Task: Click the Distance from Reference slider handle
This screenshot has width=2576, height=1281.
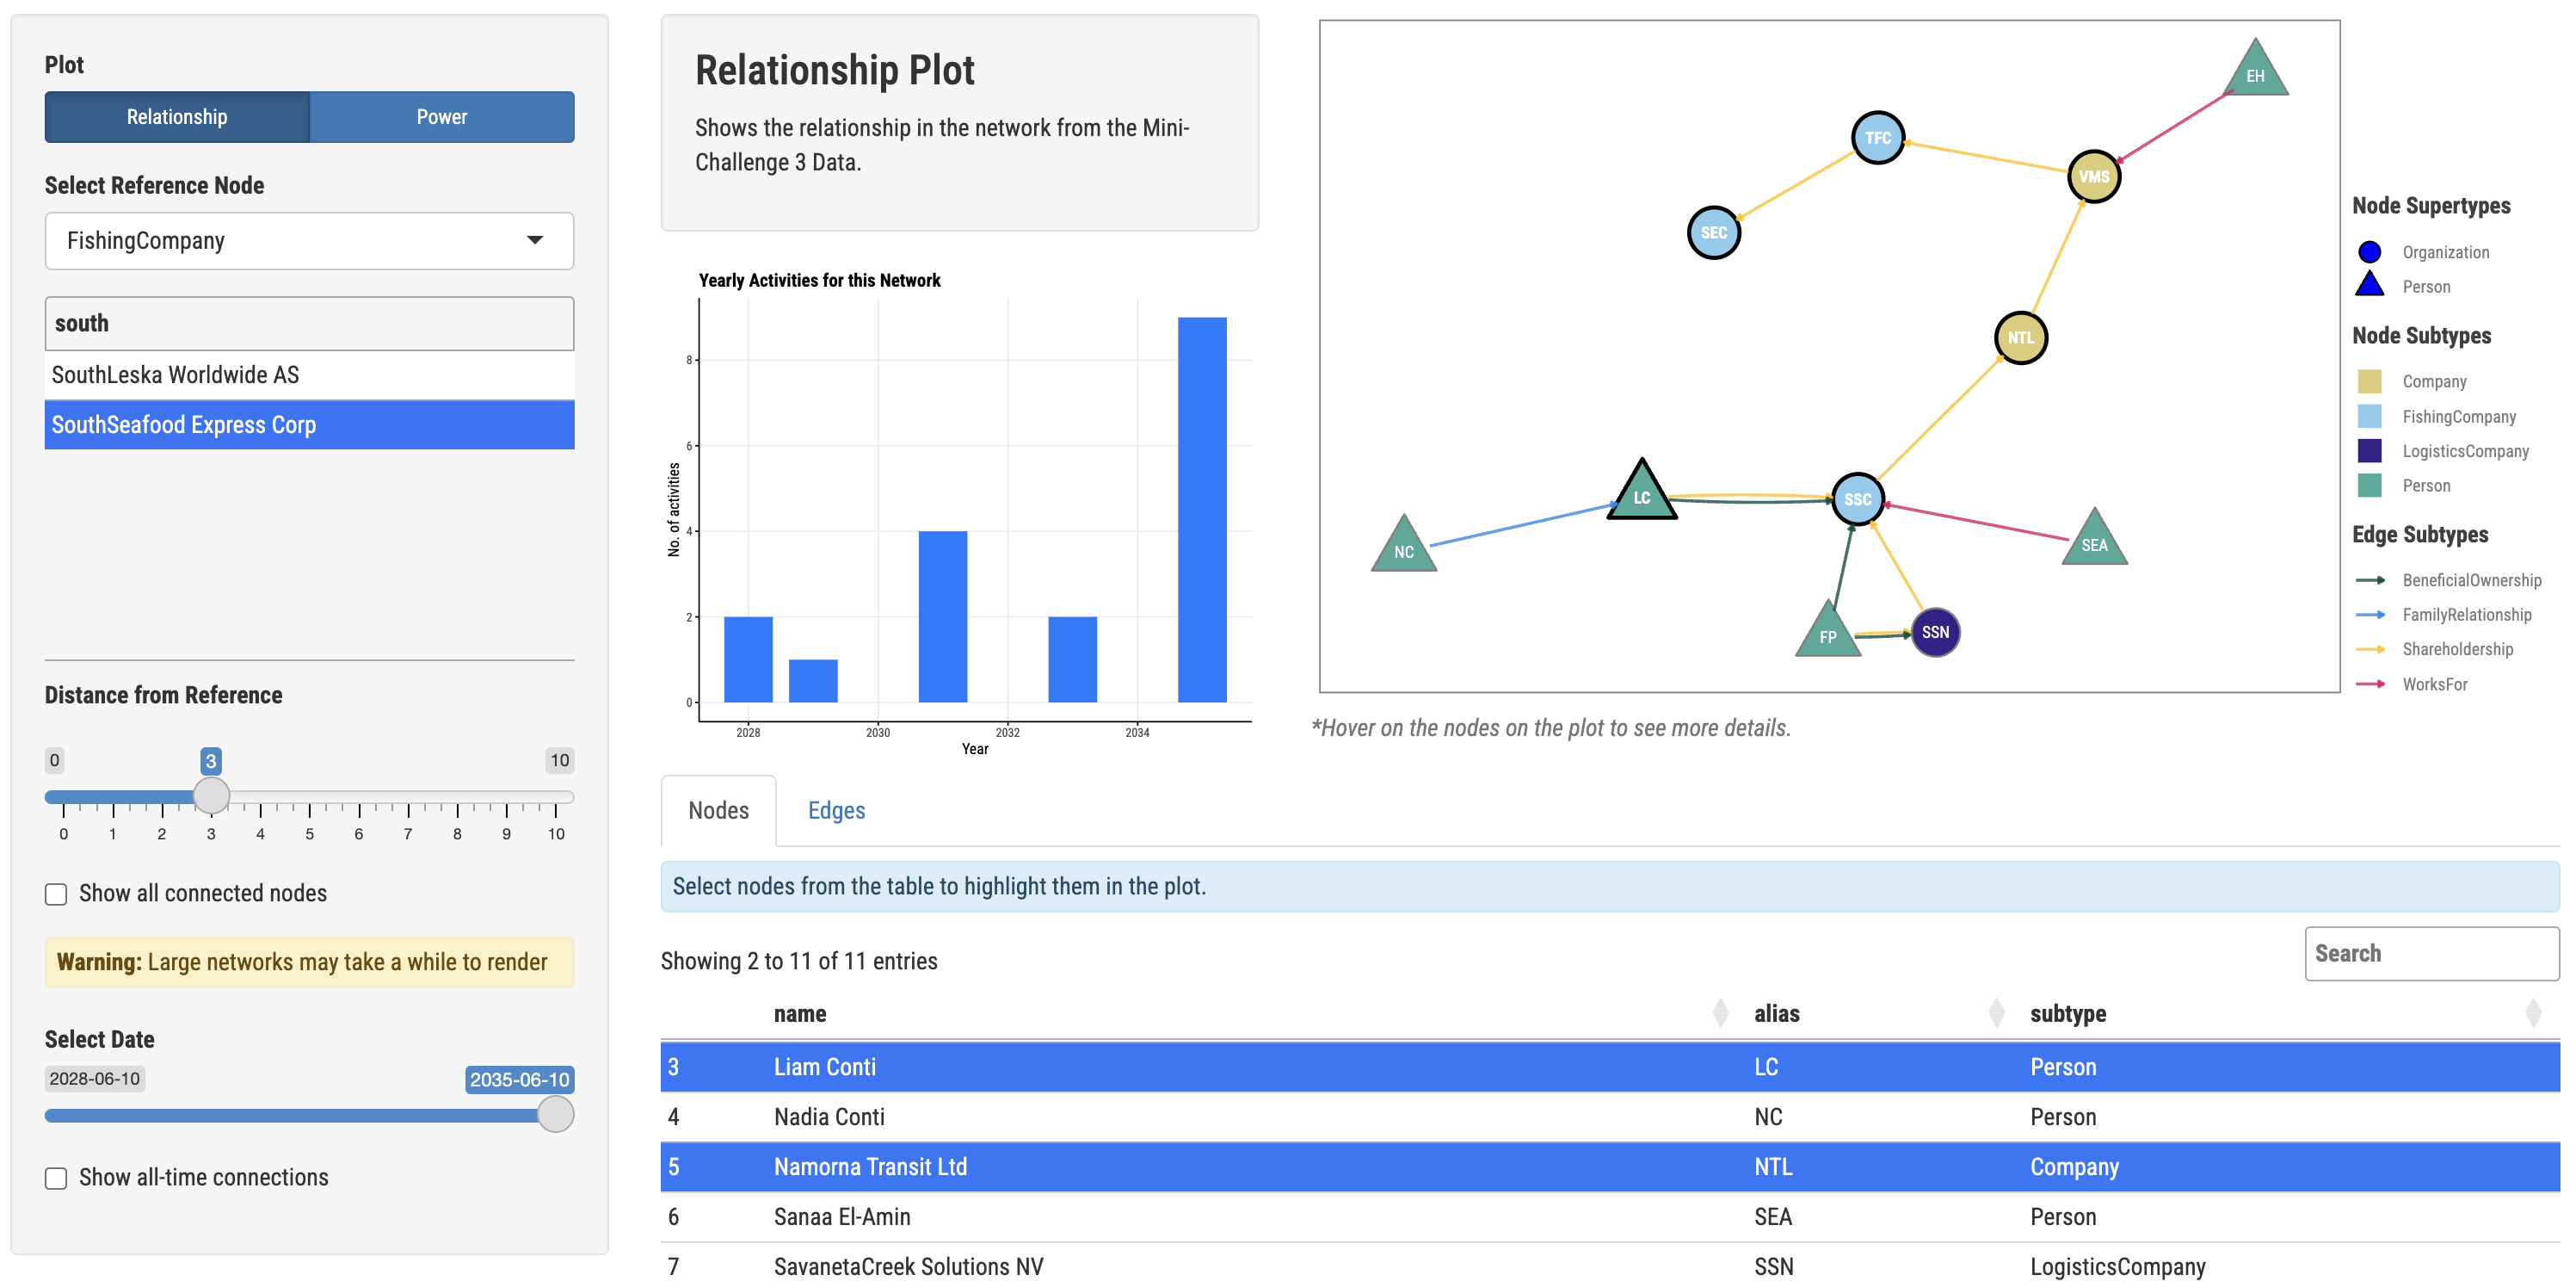Action: pos(211,795)
